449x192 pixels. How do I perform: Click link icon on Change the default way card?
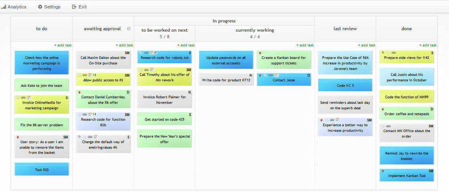90,137
